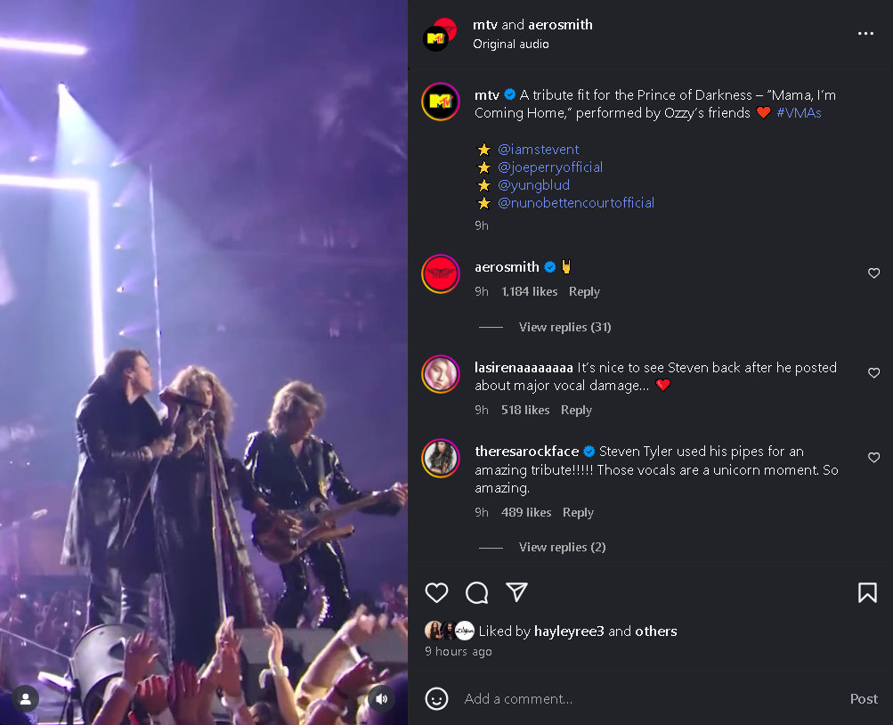Image resolution: width=893 pixels, height=725 pixels.
Task: Like the post using the heart icon
Action: pyautogui.click(x=436, y=592)
